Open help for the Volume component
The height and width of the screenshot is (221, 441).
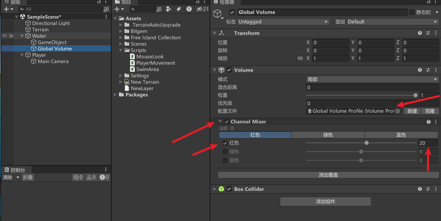tap(420, 70)
